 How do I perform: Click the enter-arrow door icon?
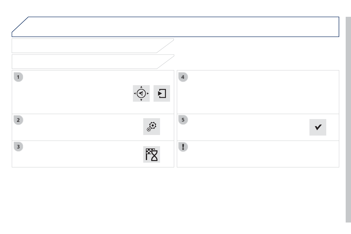tap(162, 93)
